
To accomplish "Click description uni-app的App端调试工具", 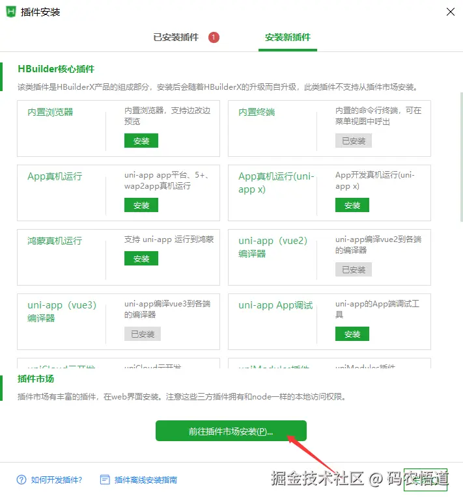I will point(377,309).
